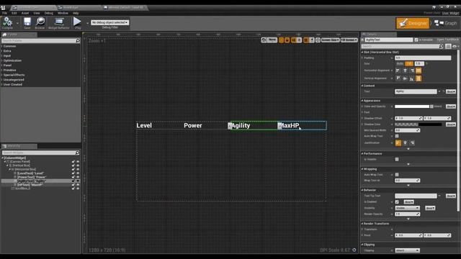This screenshot has width=461, height=259.
Task: Toggle lock icon for Horizontal Box row
Action: point(73,170)
